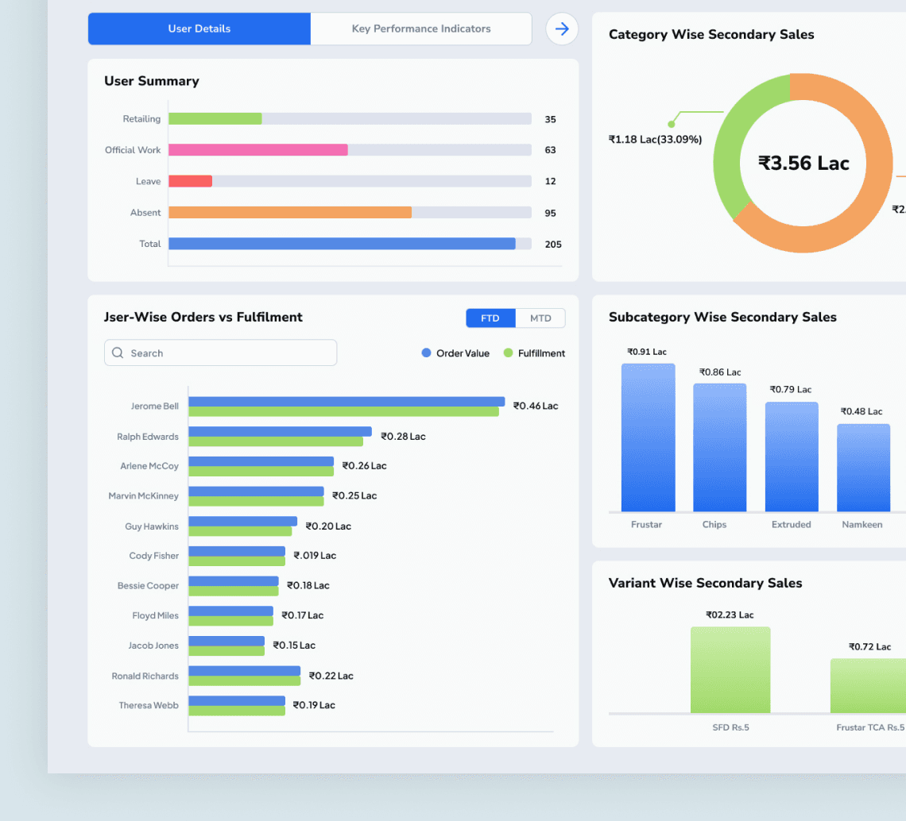The width and height of the screenshot is (906, 821).
Task: Click the Frustar subcategory bar
Action: [x=649, y=437]
